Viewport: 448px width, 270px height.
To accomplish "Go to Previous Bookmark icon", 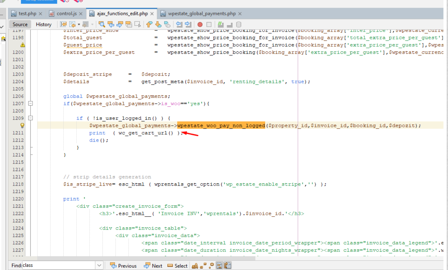I will coord(149,24).
